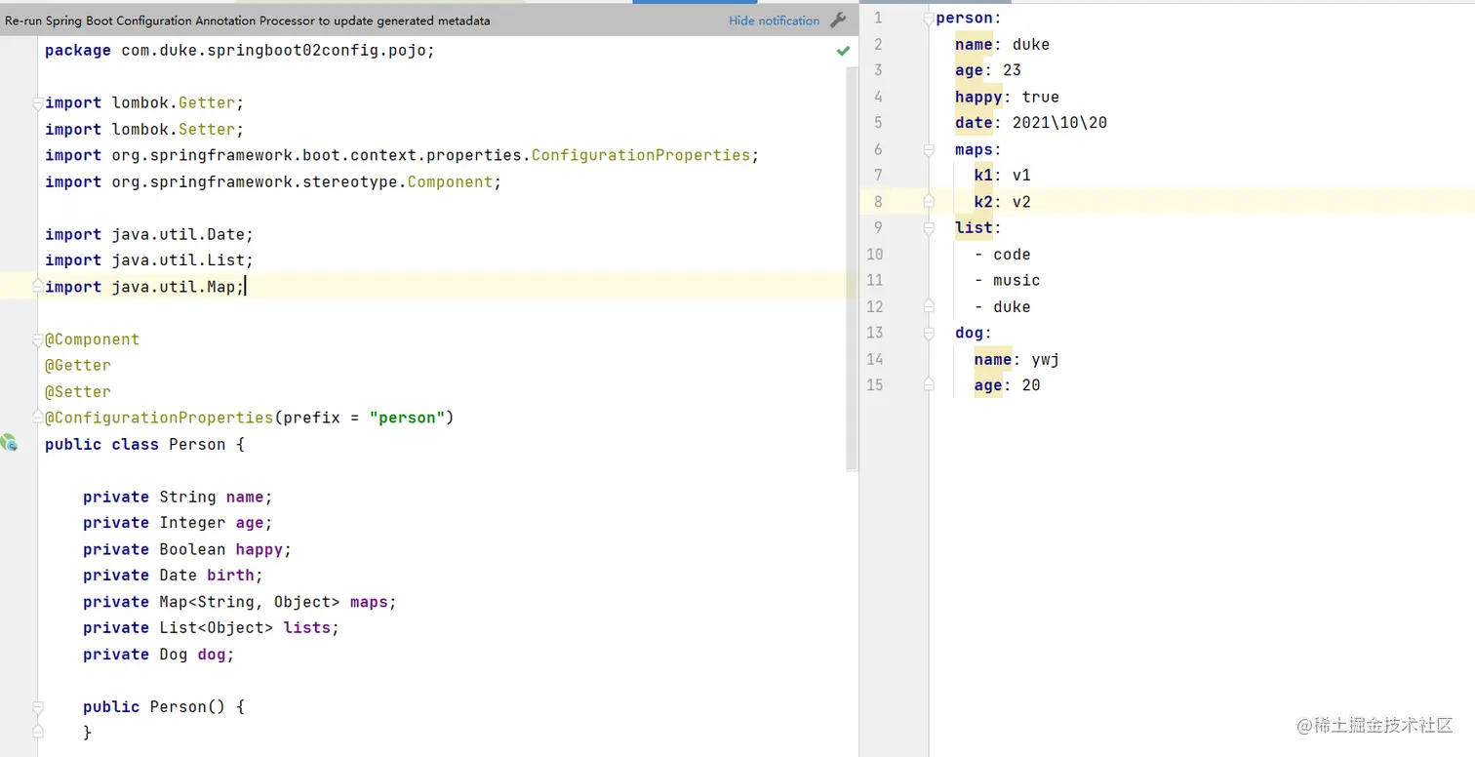Click line number 14 in YAML gutter

click(x=874, y=359)
